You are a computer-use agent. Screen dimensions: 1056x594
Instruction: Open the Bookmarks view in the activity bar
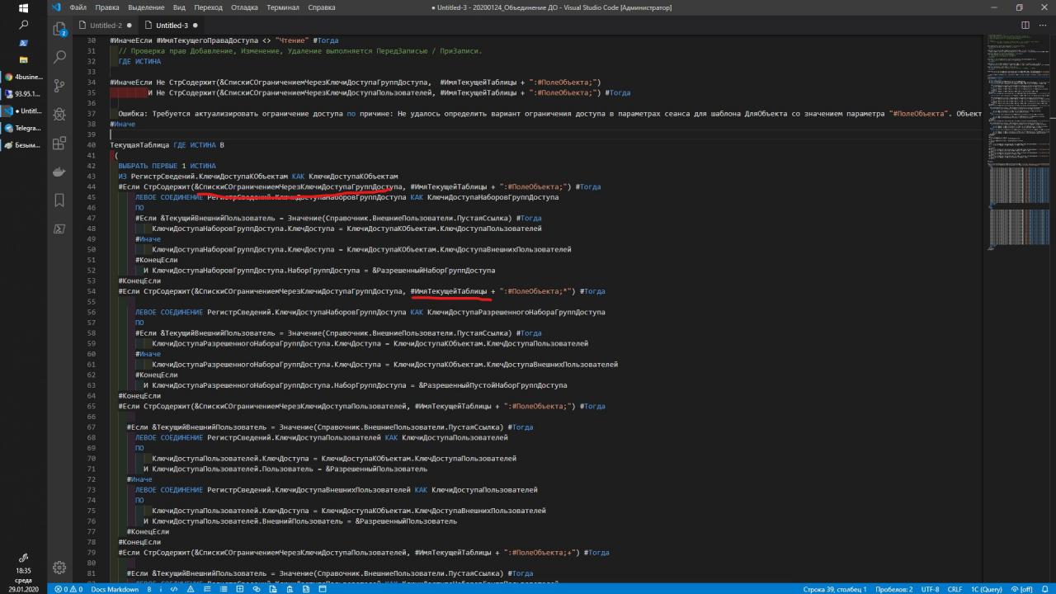(x=59, y=200)
